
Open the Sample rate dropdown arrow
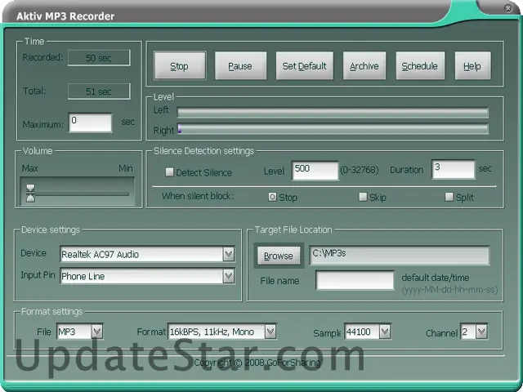click(385, 332)
